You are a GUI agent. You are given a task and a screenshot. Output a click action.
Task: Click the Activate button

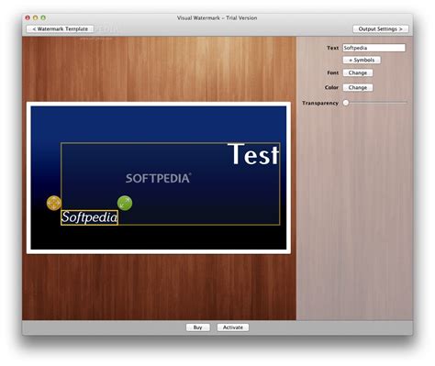click(x=233, y=327)
